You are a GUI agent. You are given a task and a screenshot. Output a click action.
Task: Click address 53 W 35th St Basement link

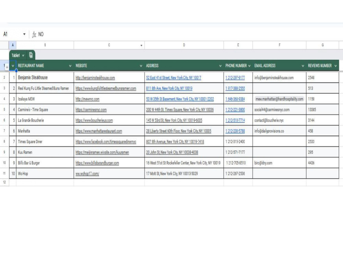(x=180, y=99)
